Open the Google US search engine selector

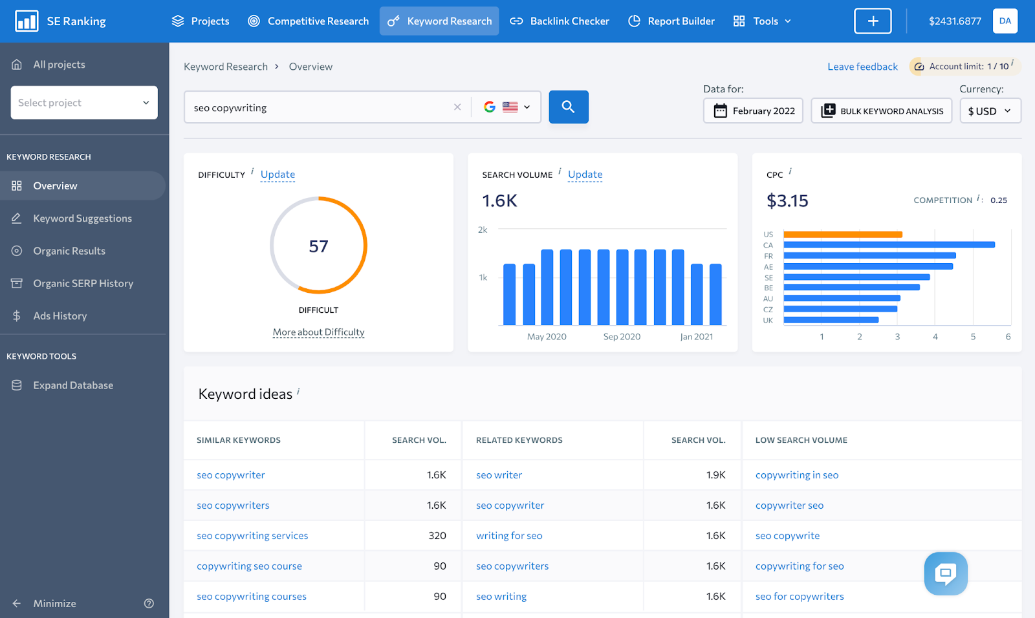(507, 107)
